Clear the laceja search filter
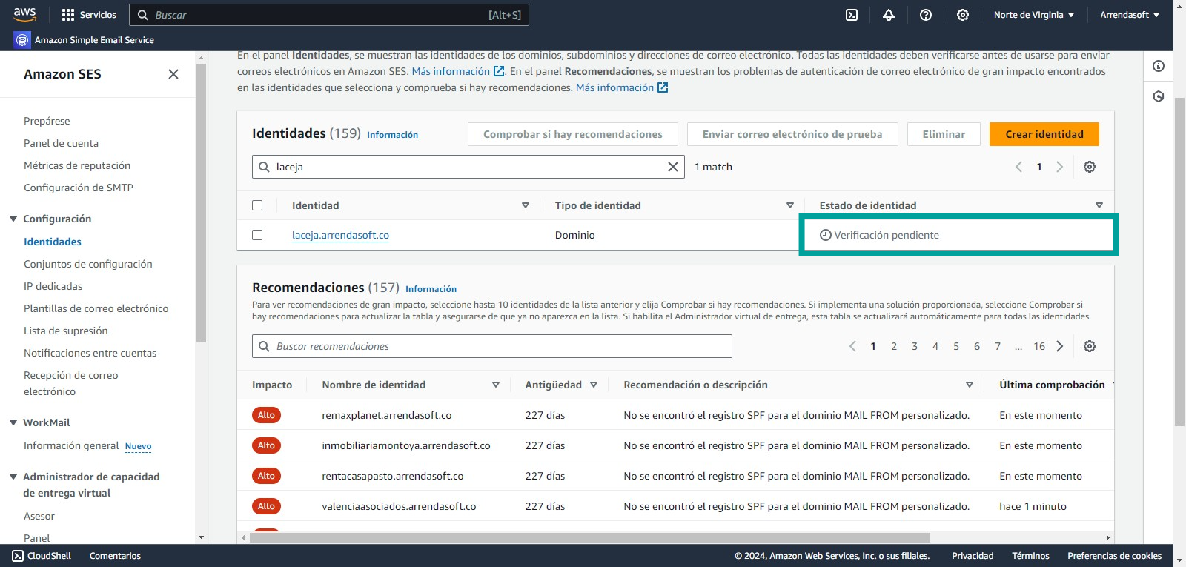This screenshot has width=1186, height=567. point(673,167)
